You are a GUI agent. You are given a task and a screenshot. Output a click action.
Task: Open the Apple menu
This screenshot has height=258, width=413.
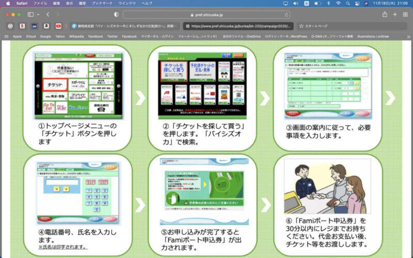(x=8, y=4)
